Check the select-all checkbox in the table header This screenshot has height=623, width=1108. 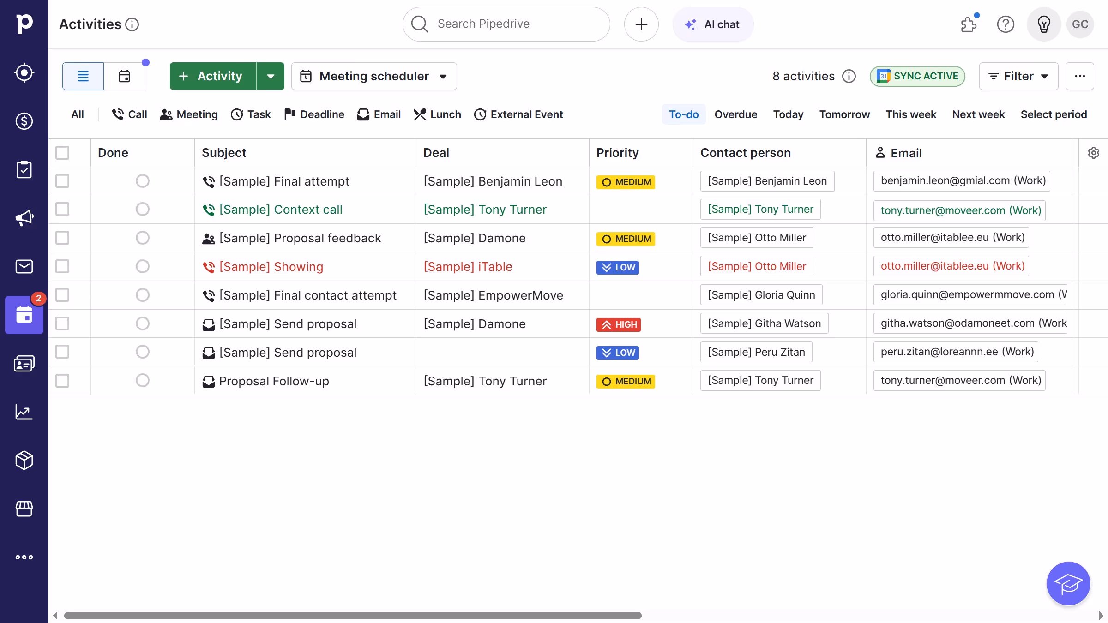(x=62, y=153)
